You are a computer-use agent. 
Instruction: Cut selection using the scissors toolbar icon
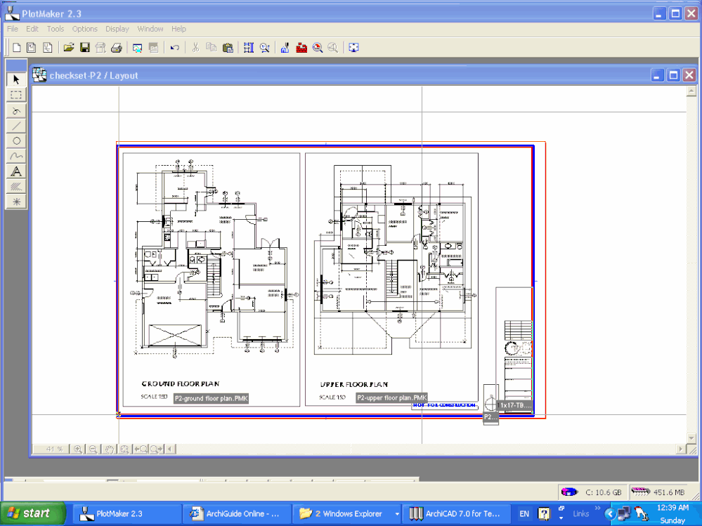[195, 47]
